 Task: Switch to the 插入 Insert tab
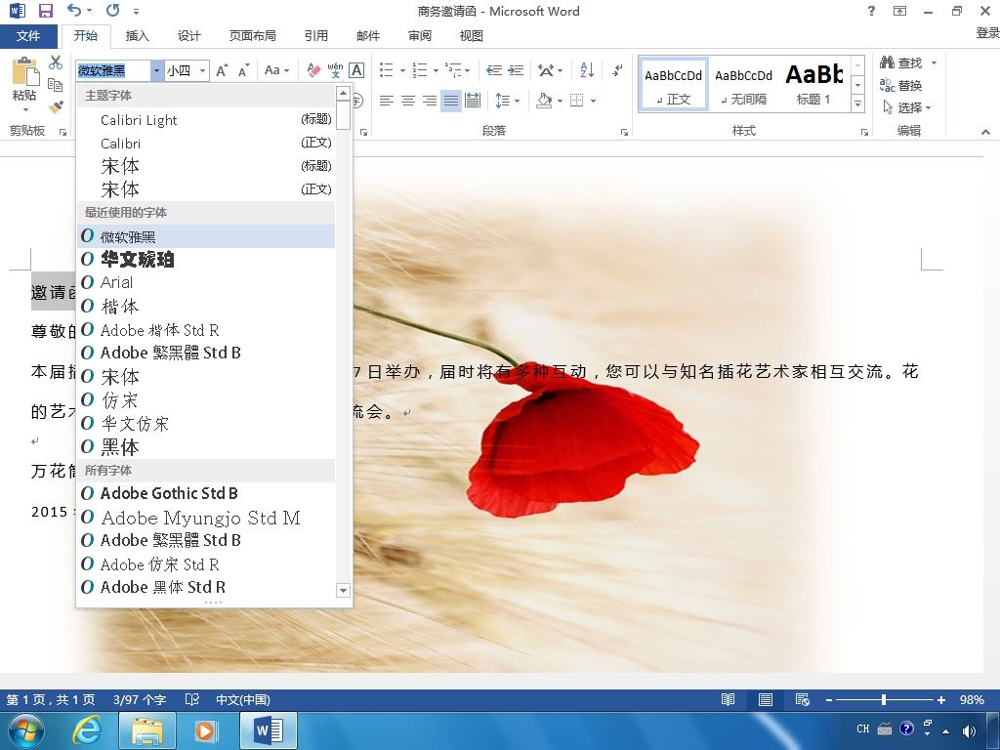(137, 36)
